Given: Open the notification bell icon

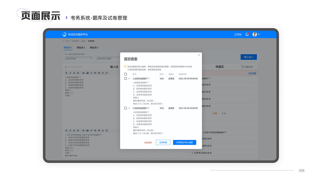Looking at the screenshot, I should pyautogui.click(x=247, y=34).
